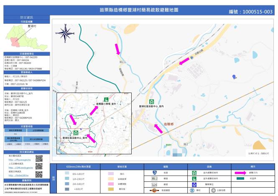Viewport: 278px width, 196px height.
Task: Click the 126 road sign in legend
Action: 154,185
